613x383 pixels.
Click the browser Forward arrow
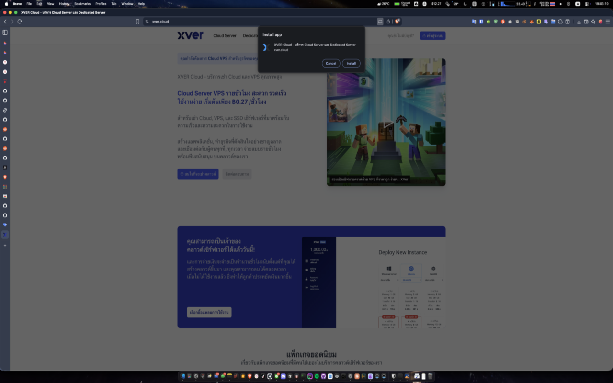click(12, 22)
